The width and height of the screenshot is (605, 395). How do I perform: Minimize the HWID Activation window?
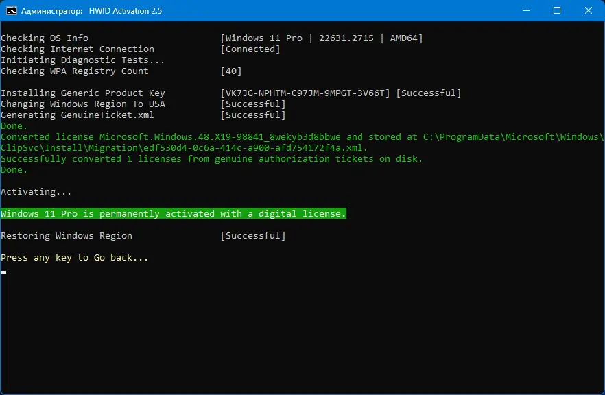525,11
